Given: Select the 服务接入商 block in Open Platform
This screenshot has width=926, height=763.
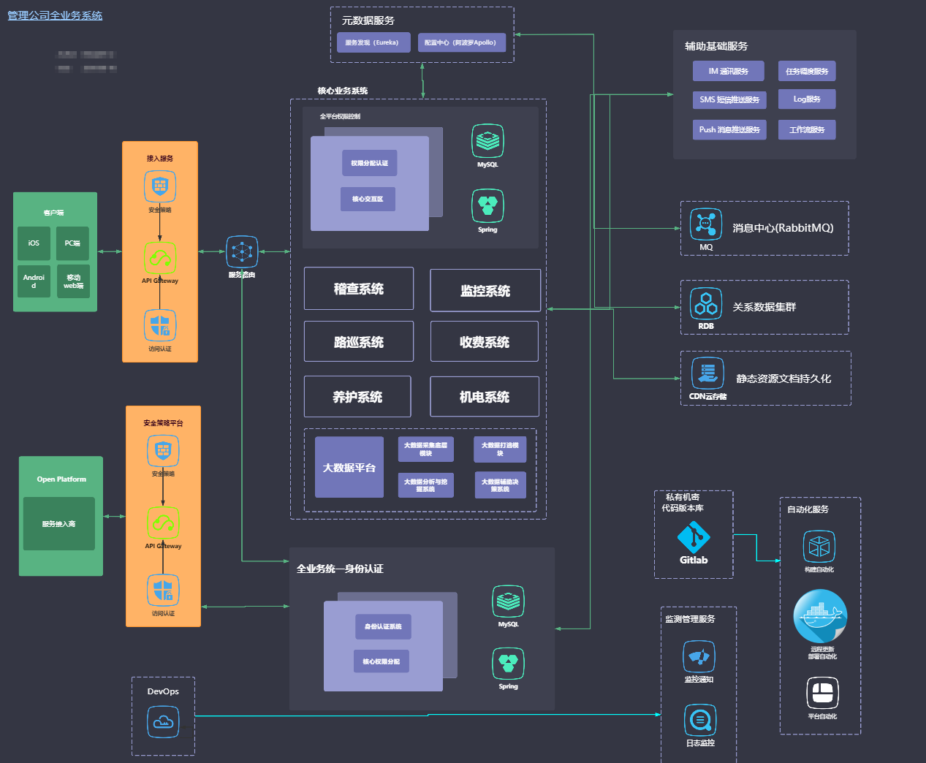Looking at the screenshot, I should coord(59,524).
